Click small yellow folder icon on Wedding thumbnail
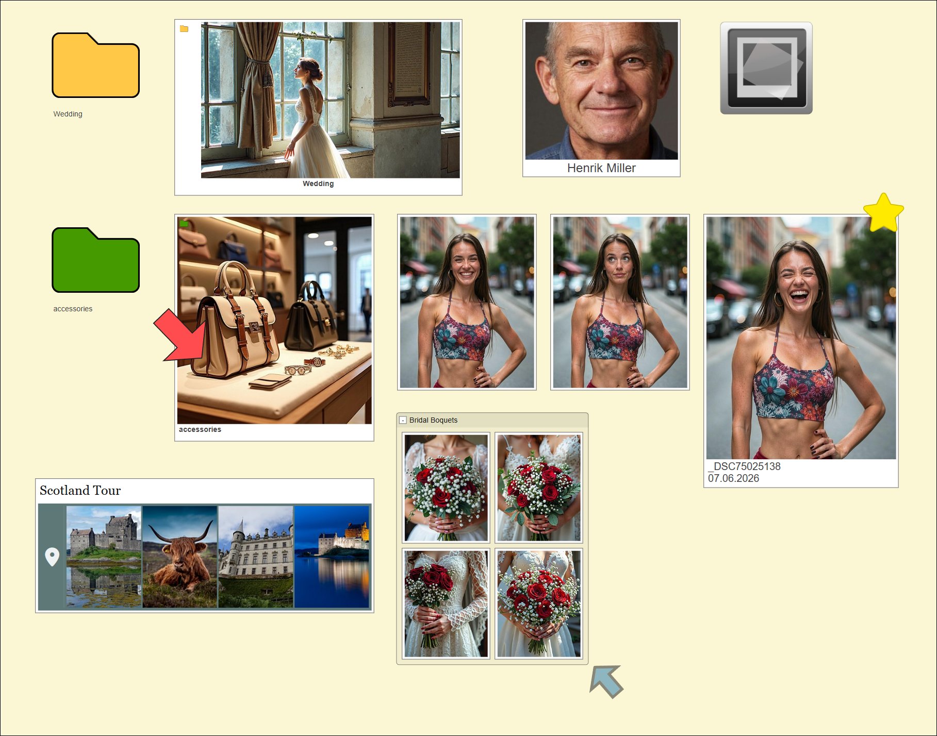Screen dimensions: 937x736 coord(184,29)
